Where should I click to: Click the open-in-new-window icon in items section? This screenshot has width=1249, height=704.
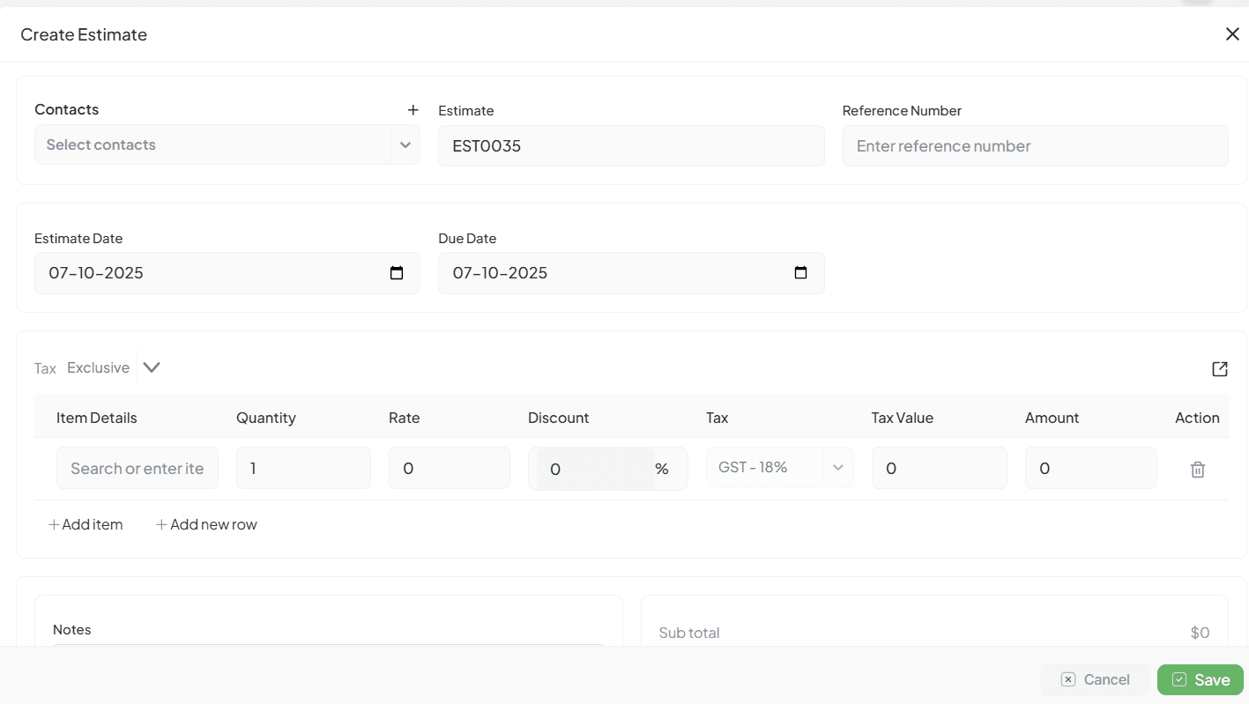pyautogui.click(x=1219, y=369)
